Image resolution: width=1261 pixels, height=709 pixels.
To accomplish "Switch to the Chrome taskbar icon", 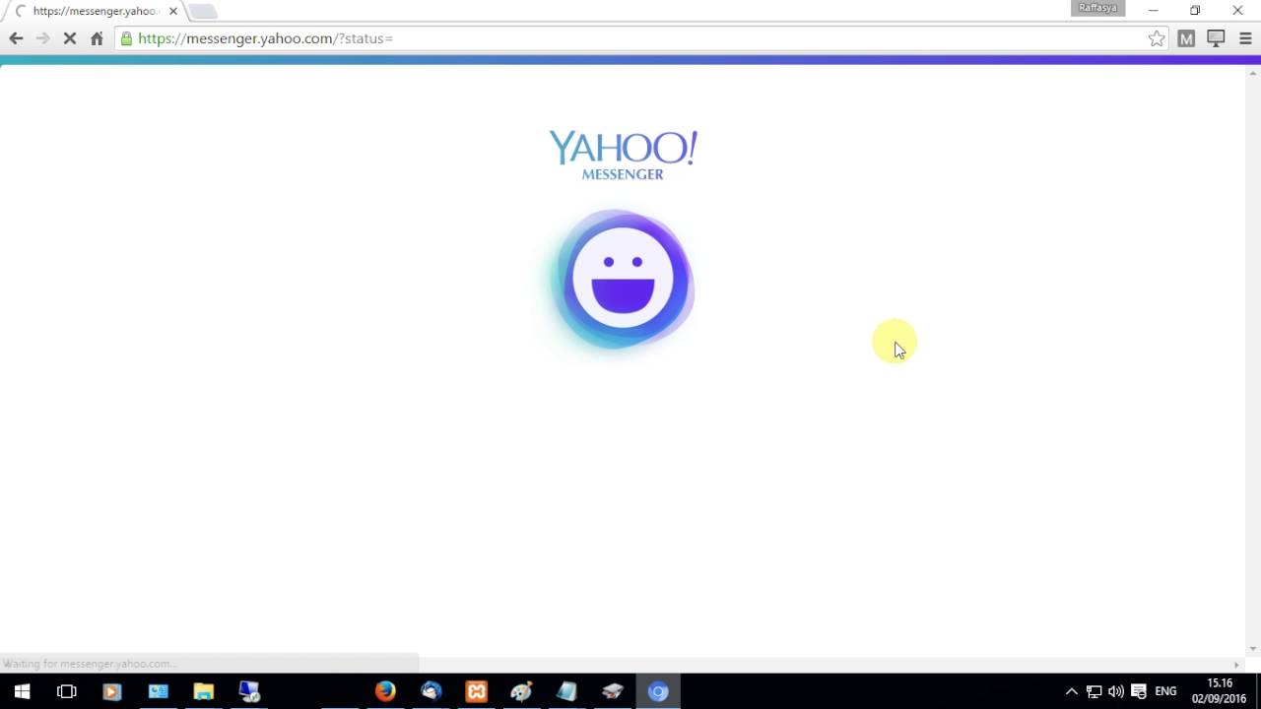I will coord(657,691).
